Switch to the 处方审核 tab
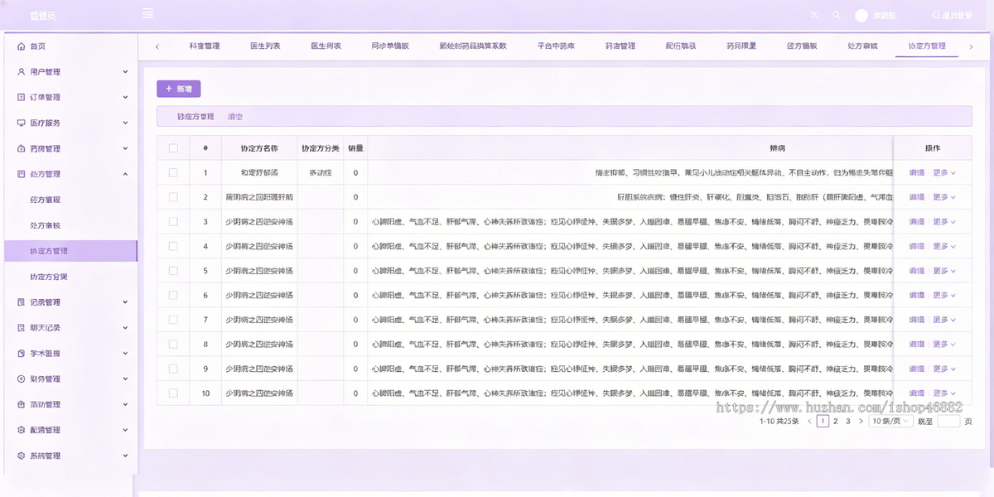 click(x=862, y=46)
